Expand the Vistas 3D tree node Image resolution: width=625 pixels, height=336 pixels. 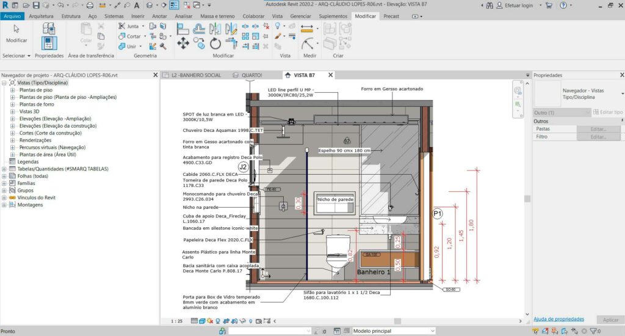tap(12, 112)
